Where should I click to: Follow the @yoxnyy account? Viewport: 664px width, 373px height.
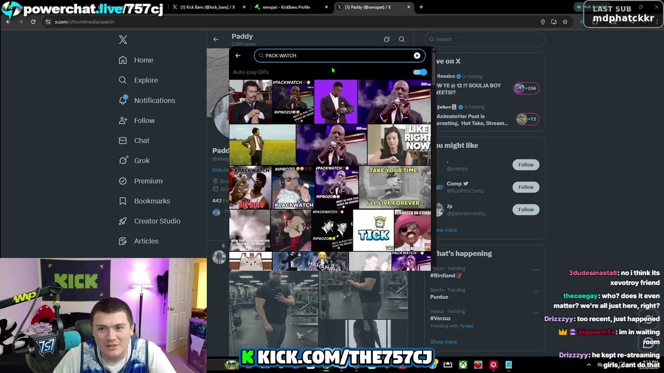[x=525, y=165]
